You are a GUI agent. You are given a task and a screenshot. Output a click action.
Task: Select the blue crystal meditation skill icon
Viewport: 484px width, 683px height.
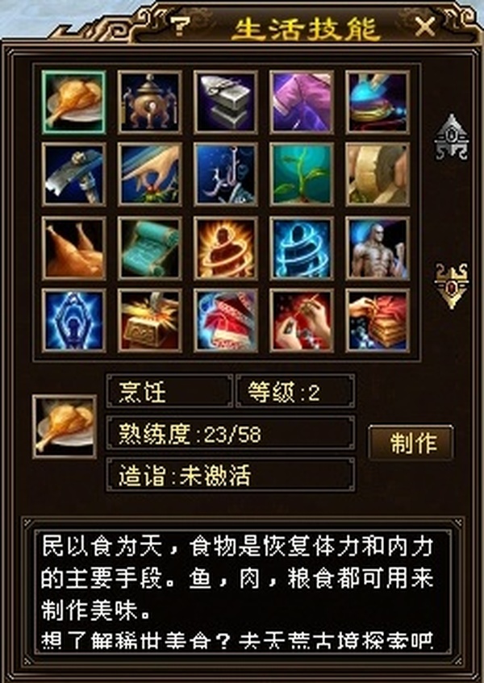[73, 321]
